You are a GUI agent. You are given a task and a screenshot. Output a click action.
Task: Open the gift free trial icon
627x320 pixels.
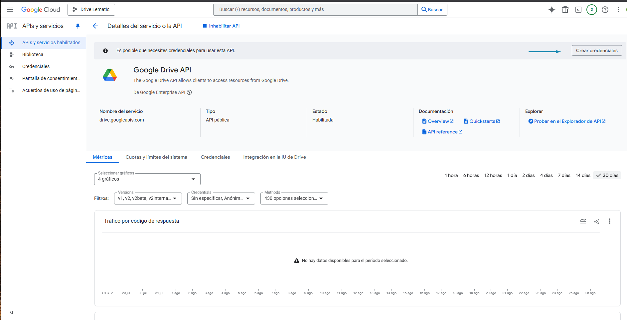pyautogui.click(x=565, y=10)
